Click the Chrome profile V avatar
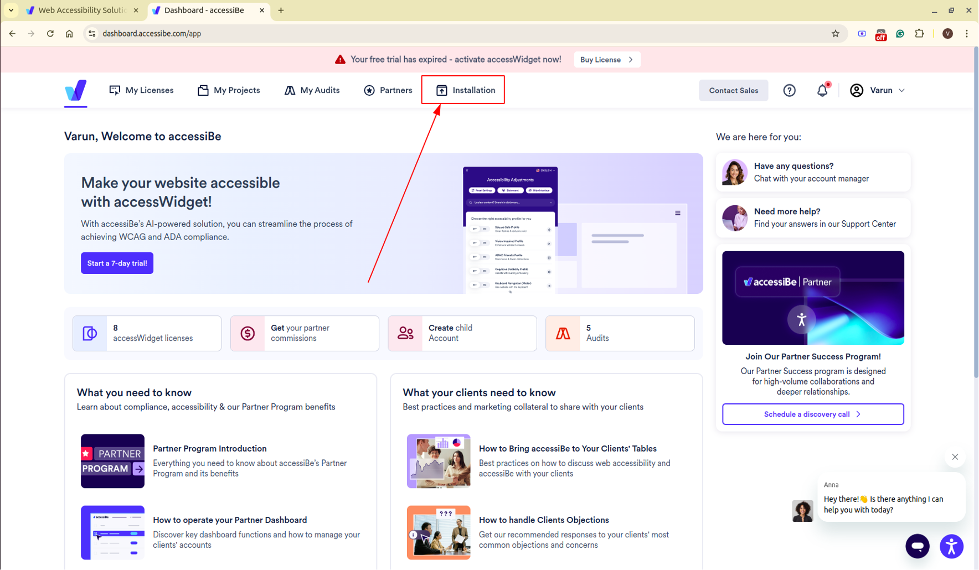The width and height of the screenshot is (979, 570). click(x=947, y=34)
